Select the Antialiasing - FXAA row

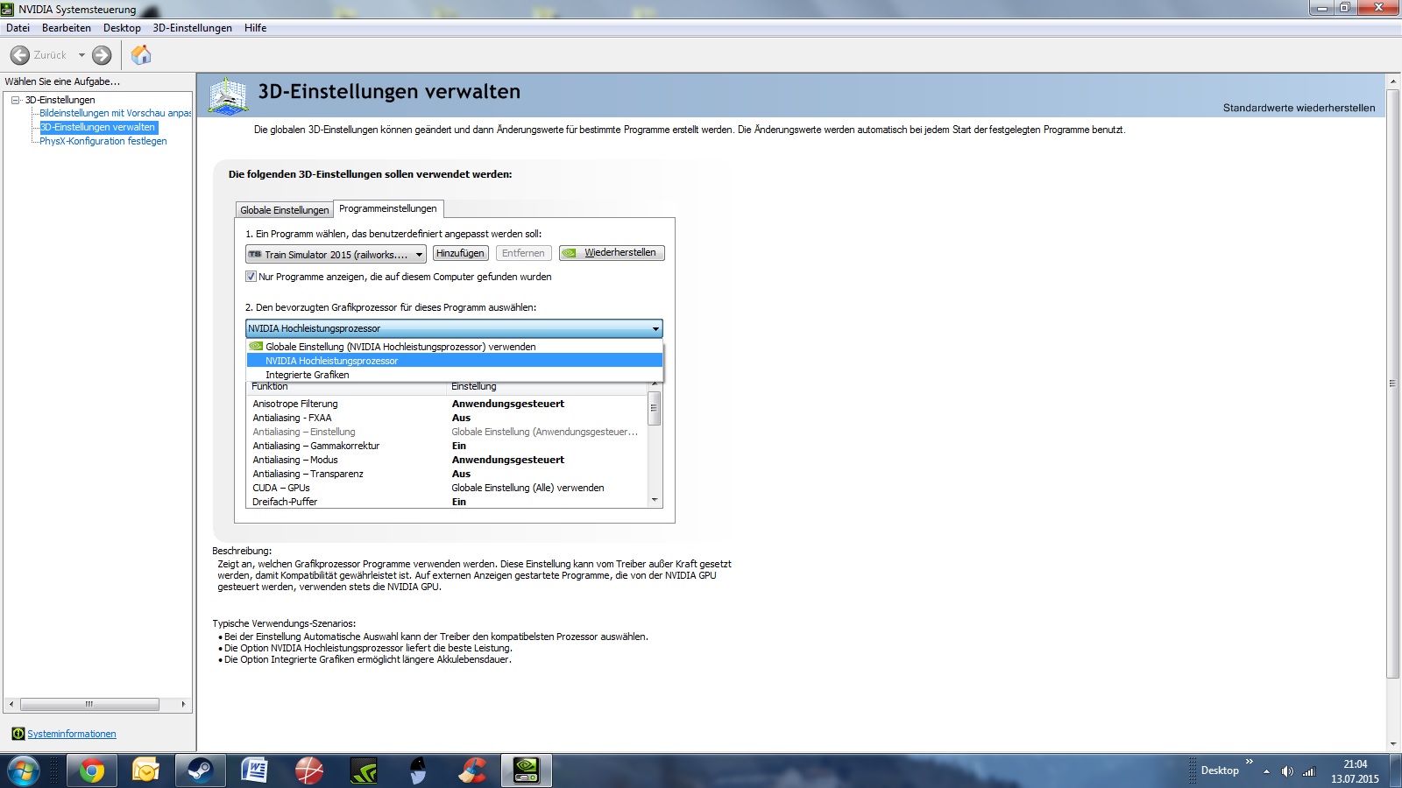pos(447,418)
